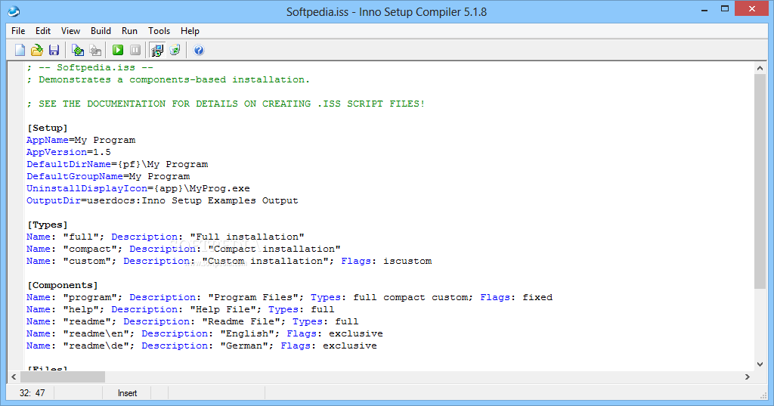Click the vertical scrollbar down arrow
774x406 pixels.
(x=760, y=364)
